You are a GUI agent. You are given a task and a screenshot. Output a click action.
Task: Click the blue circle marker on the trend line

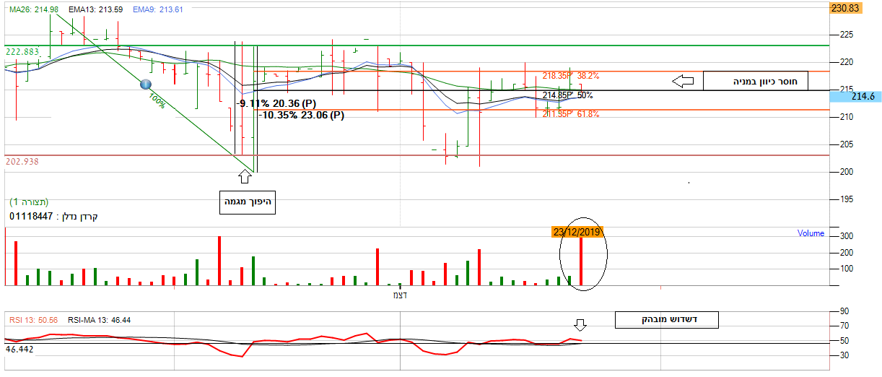coord(146,84)
